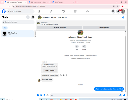Click the sender avatar beside 'Message sent'
The width and height of the screenshot is (128, 100).
coord(39,80)
